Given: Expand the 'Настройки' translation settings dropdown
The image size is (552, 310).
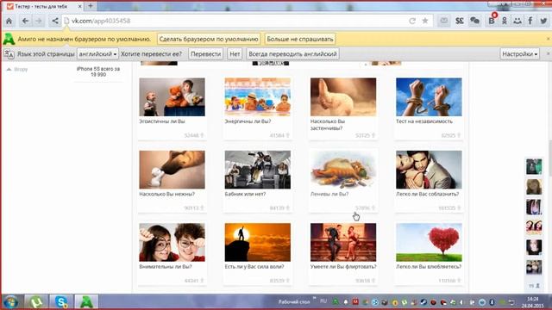Looking at the screenshot, I should [x=519, y=53].
